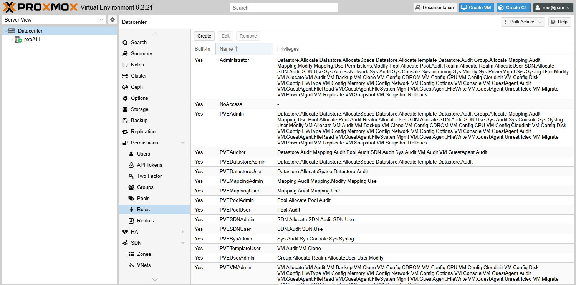Click the Zones grid icon

click(x=131, y=254)
